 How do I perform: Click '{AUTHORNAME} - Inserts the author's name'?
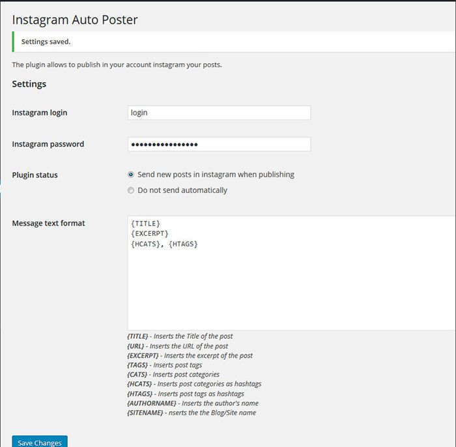point(193,403)
